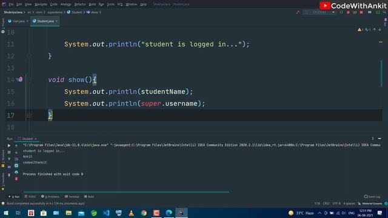Click 4 spaces indent setting in status bar

349,203
